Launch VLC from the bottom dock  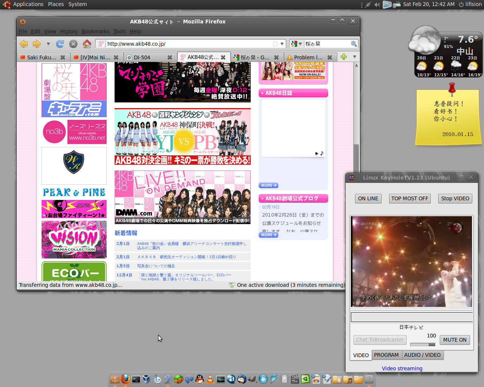[x=210, y=379]
